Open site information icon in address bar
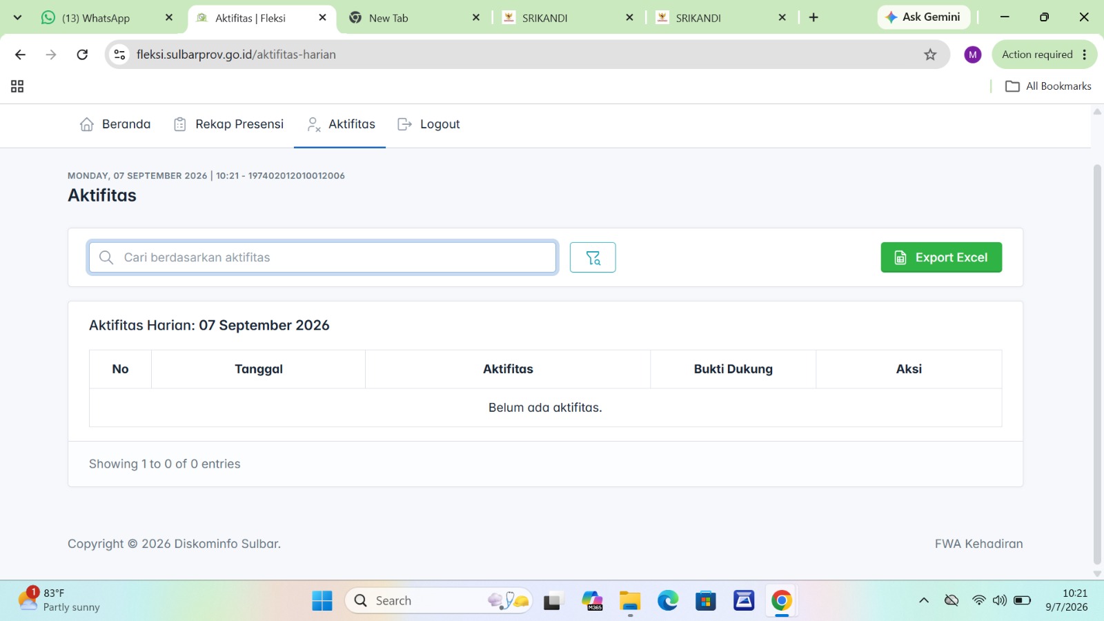 tap(119, 55)
